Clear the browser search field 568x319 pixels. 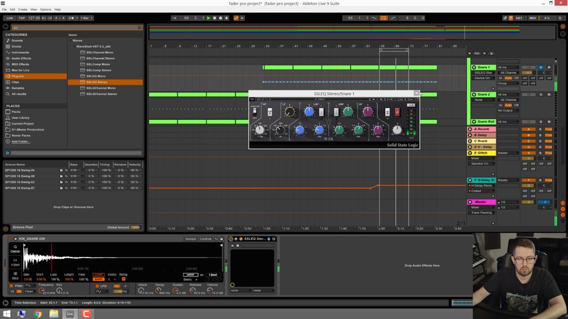click(140, 28)
